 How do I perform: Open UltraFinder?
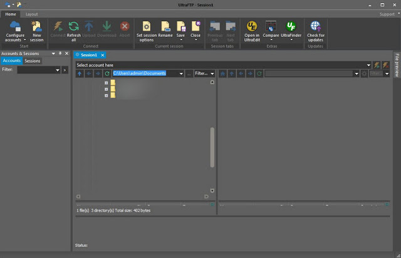coord(291,31)
